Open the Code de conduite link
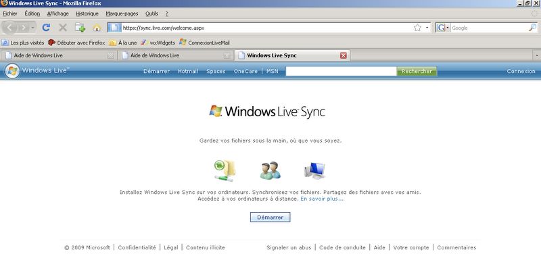Viewport: 541px width, 275px height. click(x=342, y=247)
